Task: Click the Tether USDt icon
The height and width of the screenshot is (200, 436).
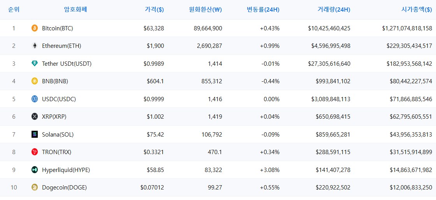Action: [35, 63]
